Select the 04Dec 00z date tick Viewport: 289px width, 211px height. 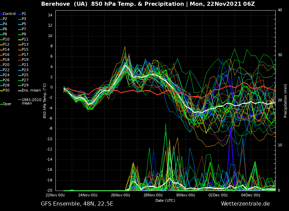251,195
